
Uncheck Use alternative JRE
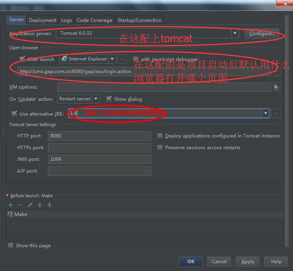[14, 114]
